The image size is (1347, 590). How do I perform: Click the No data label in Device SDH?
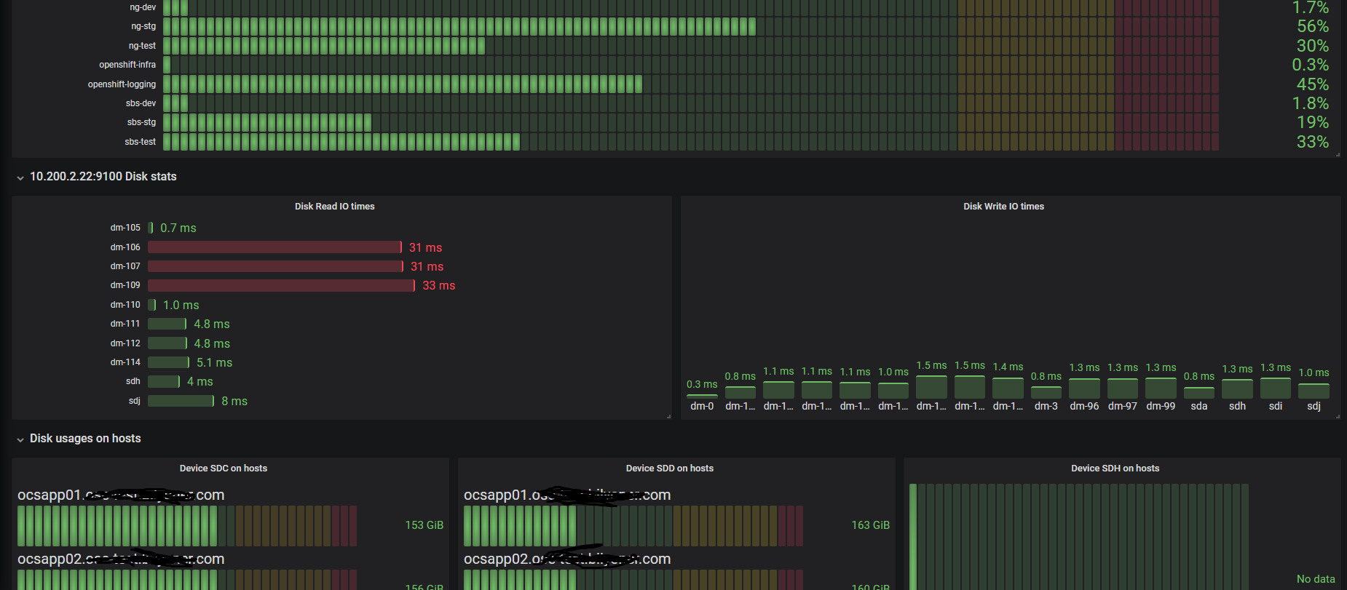1316,579
